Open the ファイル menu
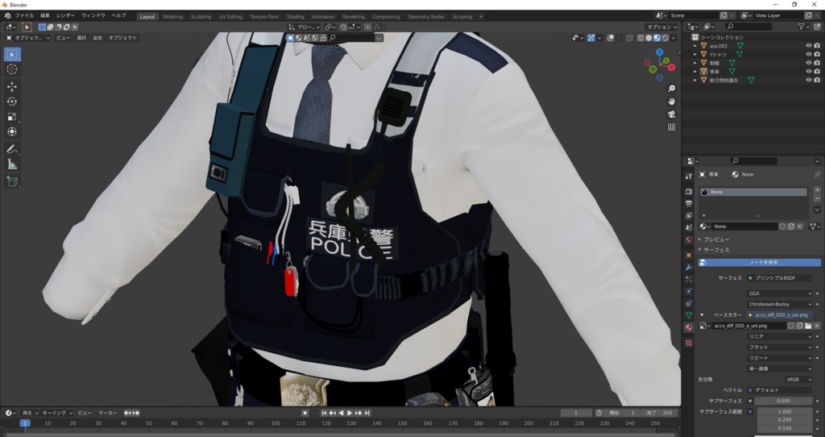 24,16
